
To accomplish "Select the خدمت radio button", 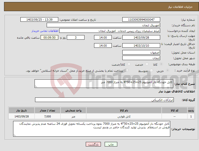I will tap(147, 64).
